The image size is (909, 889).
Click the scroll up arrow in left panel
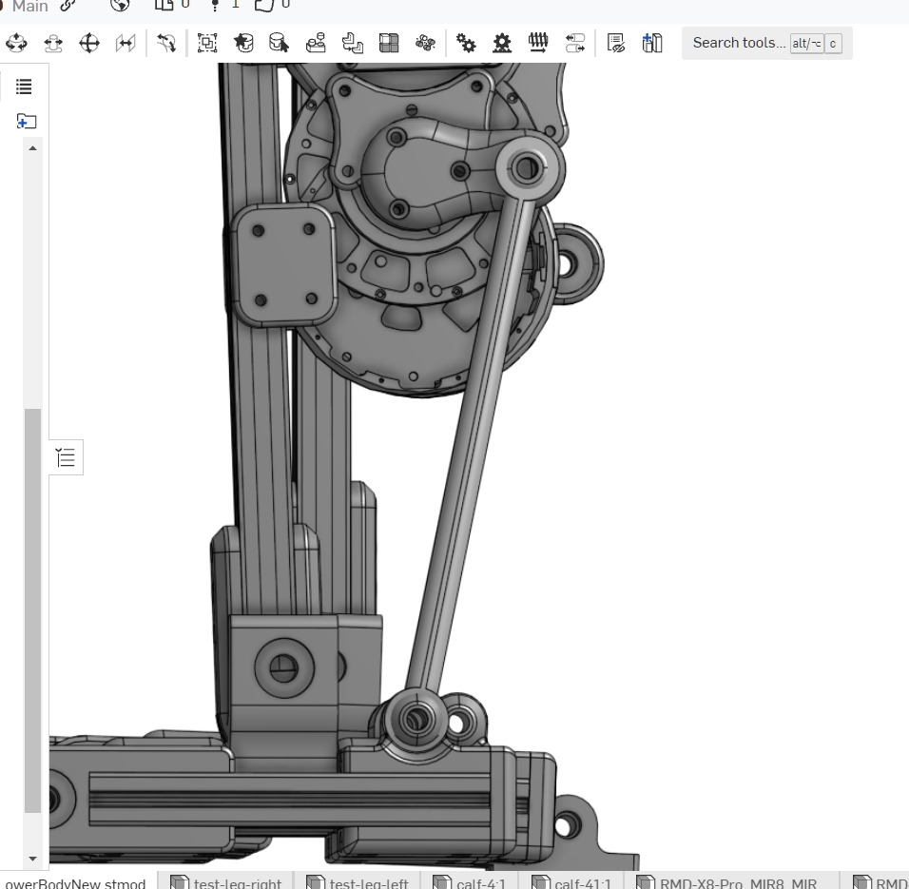coord(33,148)
